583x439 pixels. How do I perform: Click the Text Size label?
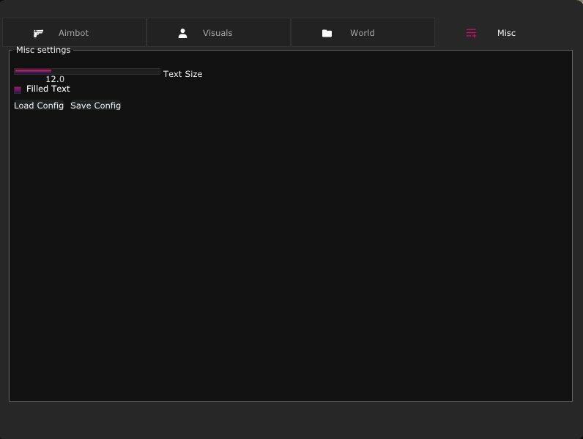coord(182,74)
